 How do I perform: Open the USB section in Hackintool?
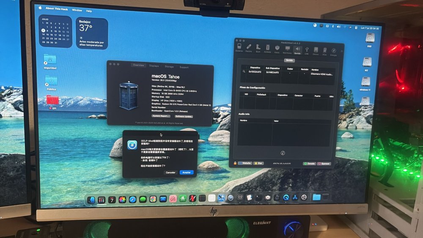(306, 50)
